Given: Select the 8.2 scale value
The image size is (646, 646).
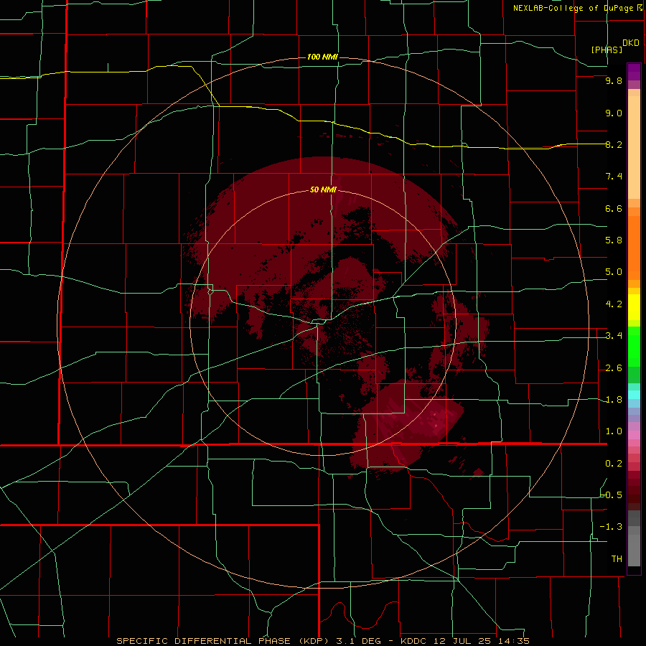Looking at the screenshot, I should [614, 144].
